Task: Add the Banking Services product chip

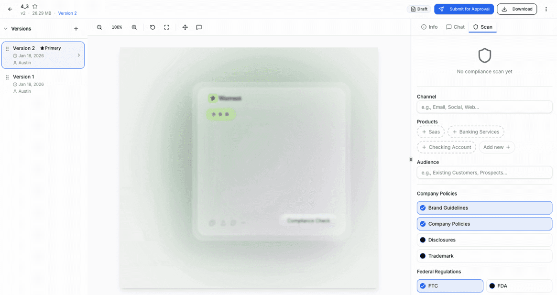Action: (x=476, y=131)
